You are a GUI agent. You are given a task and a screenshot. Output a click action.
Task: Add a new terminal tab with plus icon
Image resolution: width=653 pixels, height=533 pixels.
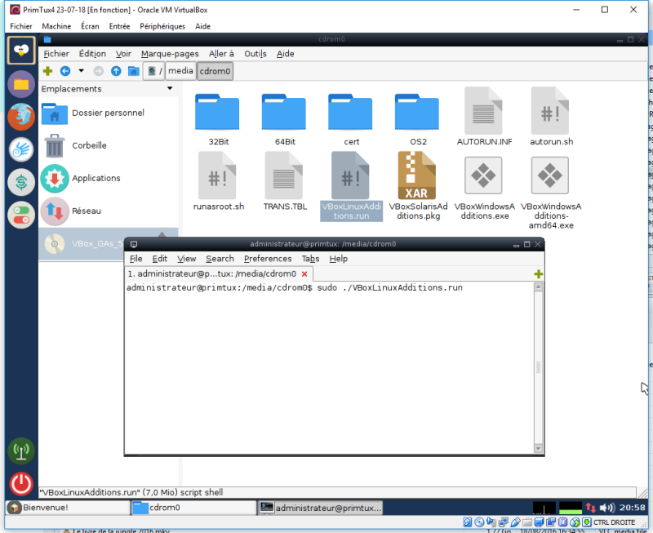538,273
